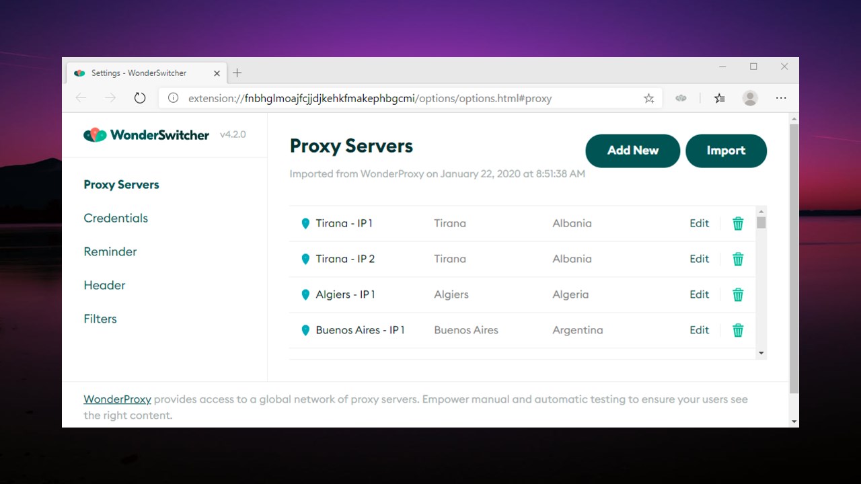Follow the WonderProxy link in footer
861x484 pixels.
[x=117, y=399]
